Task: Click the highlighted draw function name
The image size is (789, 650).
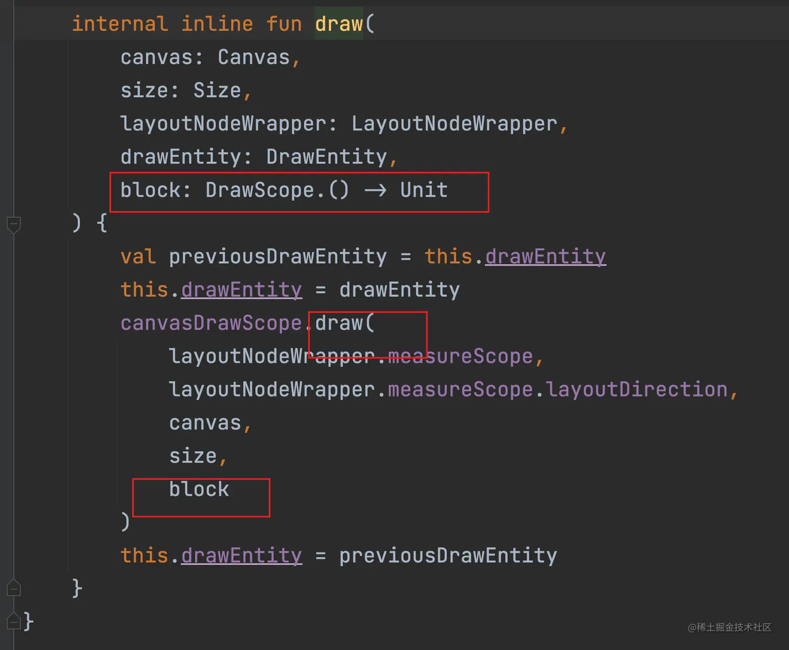Action: click(339, 24)
